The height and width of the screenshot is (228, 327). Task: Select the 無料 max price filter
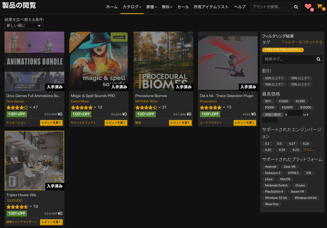[x=268, y=101]
